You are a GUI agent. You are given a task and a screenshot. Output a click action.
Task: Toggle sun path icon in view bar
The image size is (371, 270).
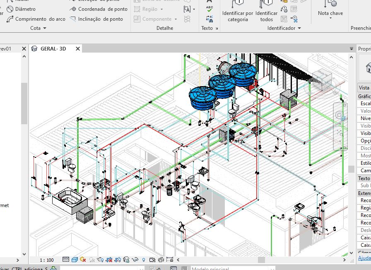(83, 260)
